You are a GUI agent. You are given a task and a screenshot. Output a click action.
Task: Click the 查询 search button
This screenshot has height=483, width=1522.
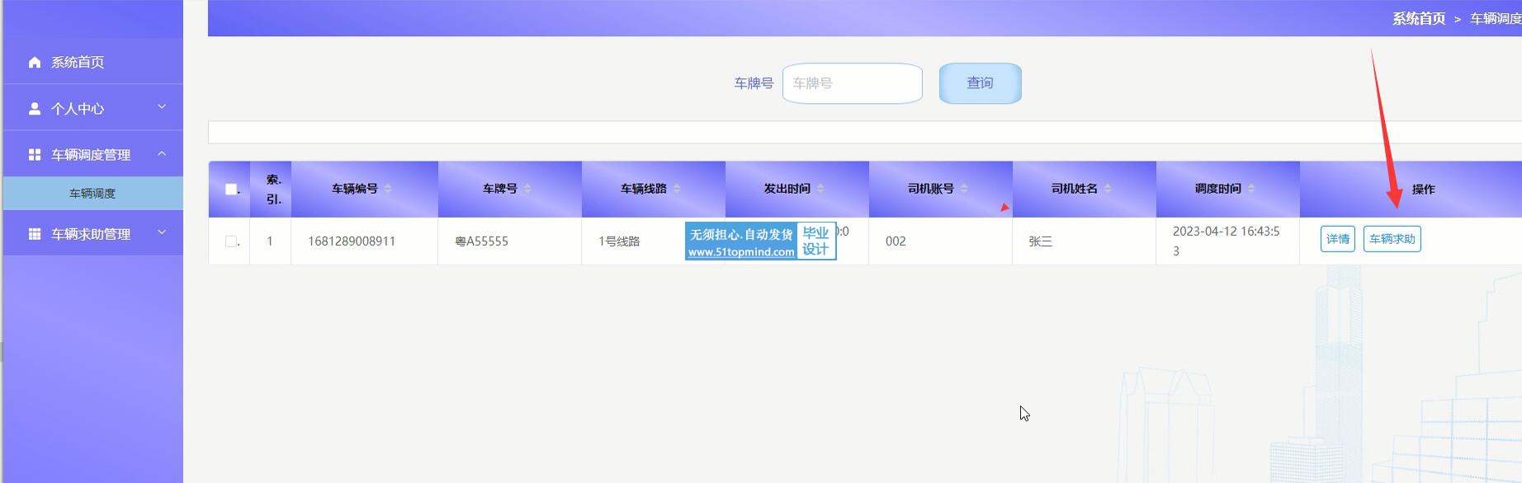(981, 83)
